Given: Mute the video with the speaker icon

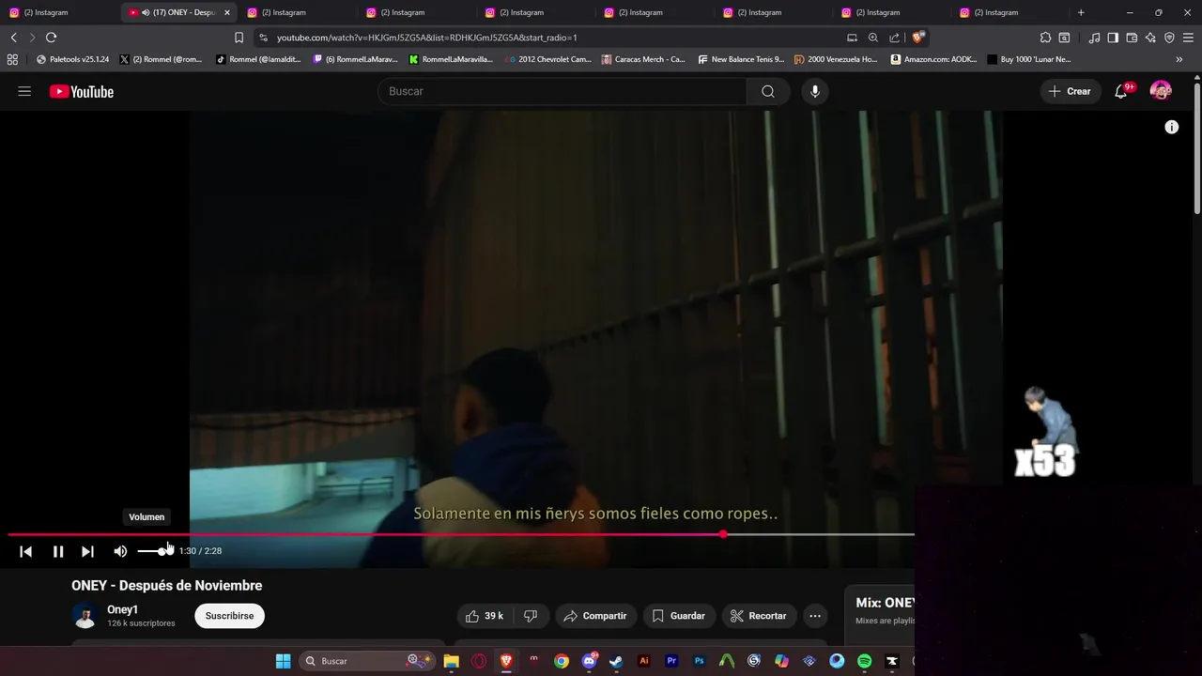Looking at the screenshot, I should tap(120, 551).
